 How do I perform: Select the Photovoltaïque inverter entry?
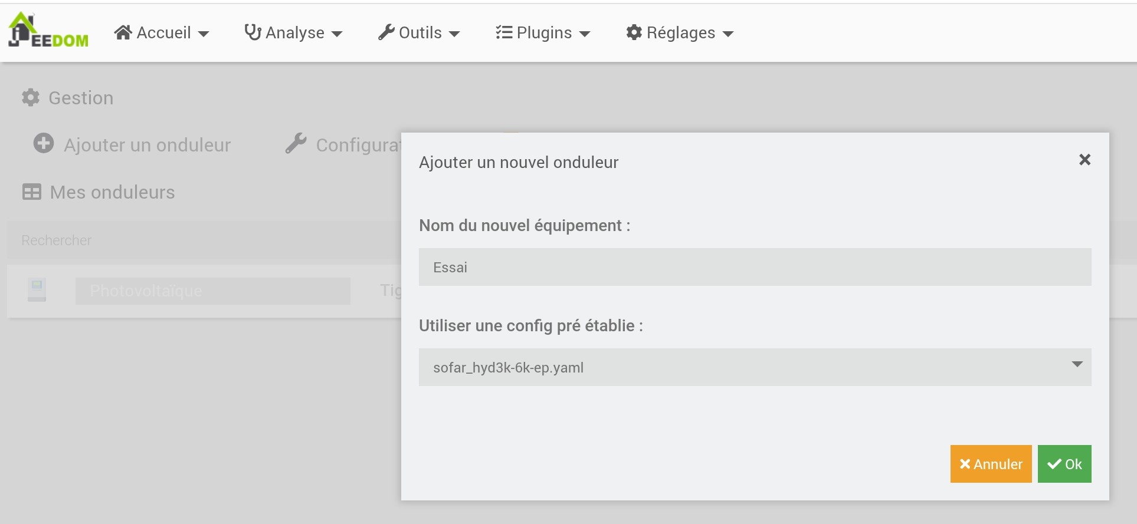[212, 291]
